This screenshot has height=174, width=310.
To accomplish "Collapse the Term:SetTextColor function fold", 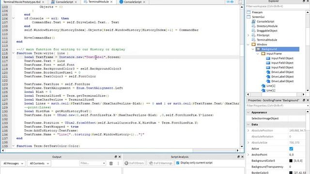I will pos(14,146).
